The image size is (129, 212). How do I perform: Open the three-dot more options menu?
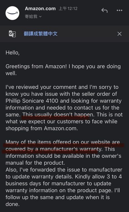point(119,10)
